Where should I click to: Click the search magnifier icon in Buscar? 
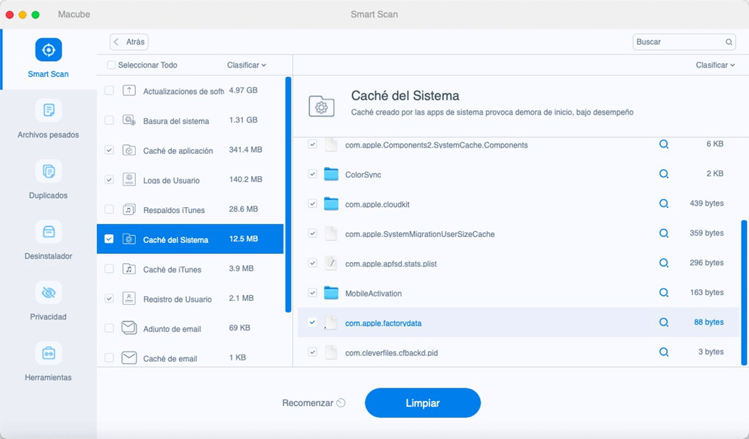728,42
